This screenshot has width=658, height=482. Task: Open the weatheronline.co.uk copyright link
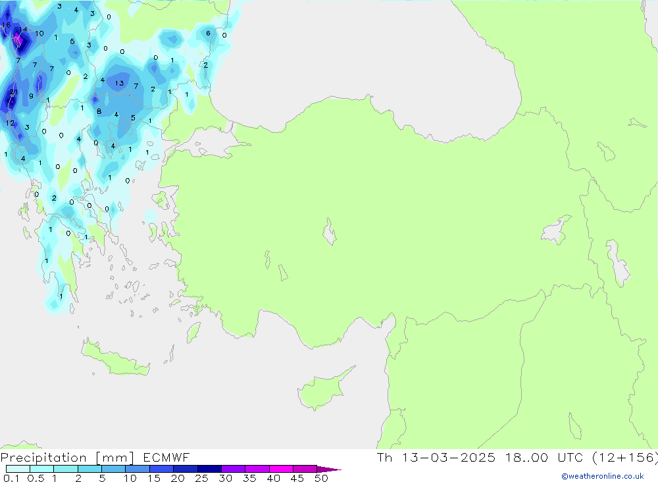click(603, 476)
